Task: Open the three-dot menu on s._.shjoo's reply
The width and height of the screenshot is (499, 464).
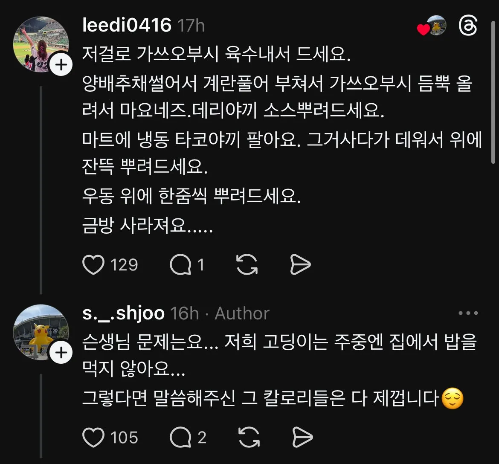Action: (467, 313)
